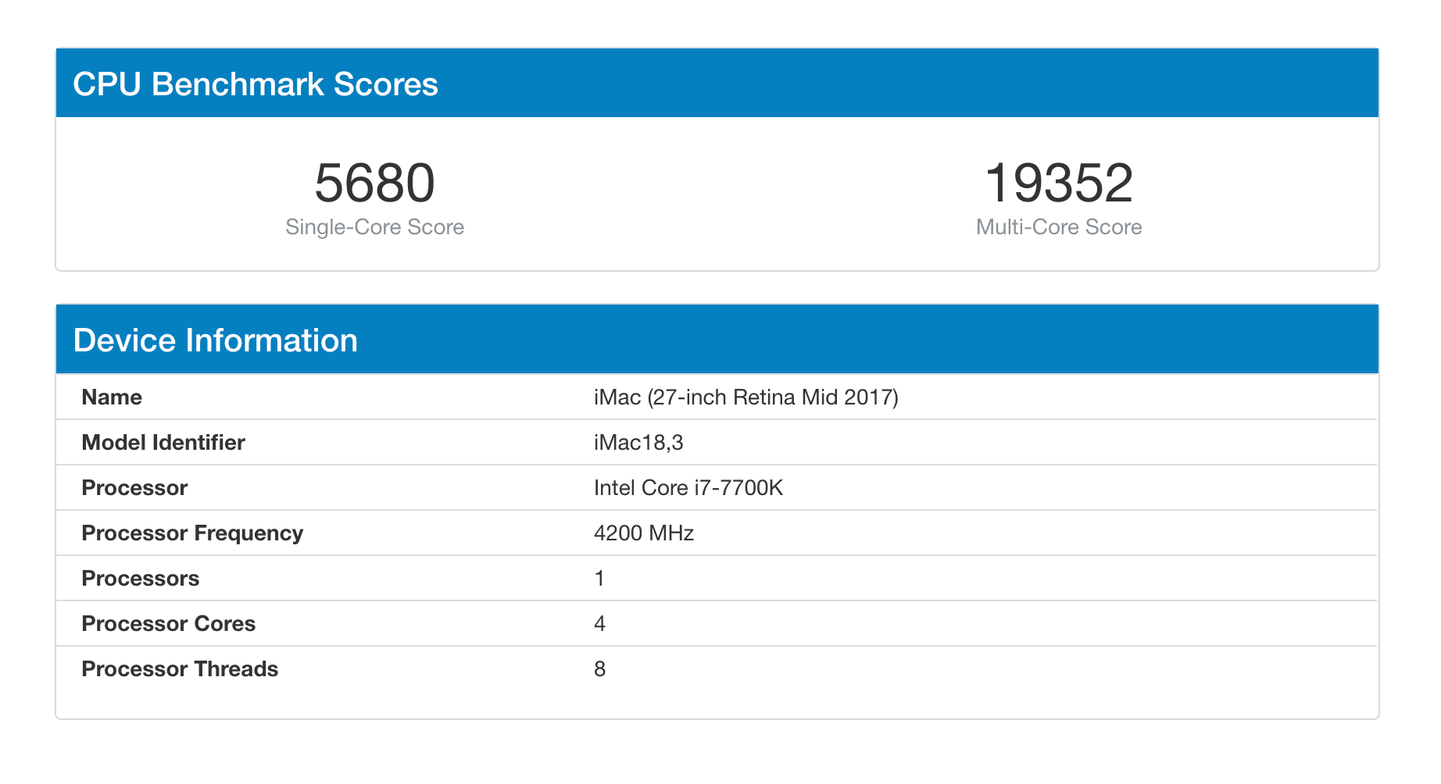
Task: Select the iMac18,3 model identifier value
Action: point(638,443)
